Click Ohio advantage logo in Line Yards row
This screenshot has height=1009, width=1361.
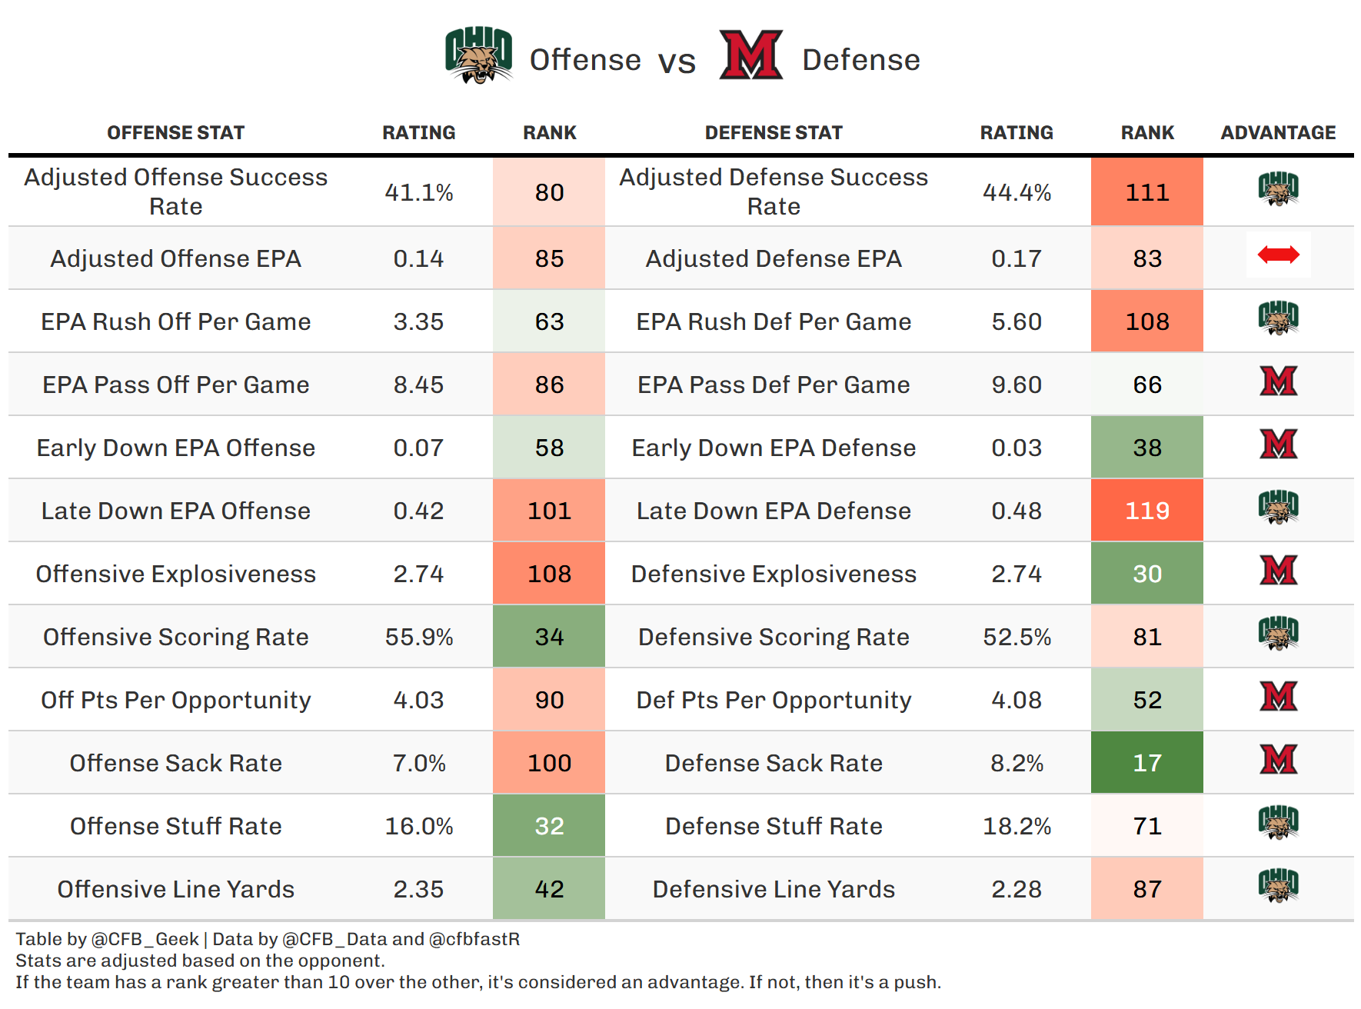(1278, 886)
